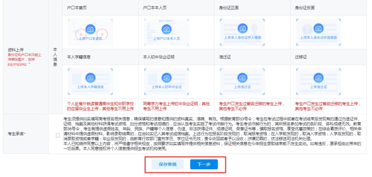This screenshot has width=372, height=177.
Task: Click the 户口本首页 header cell
Action: point(100,8)
